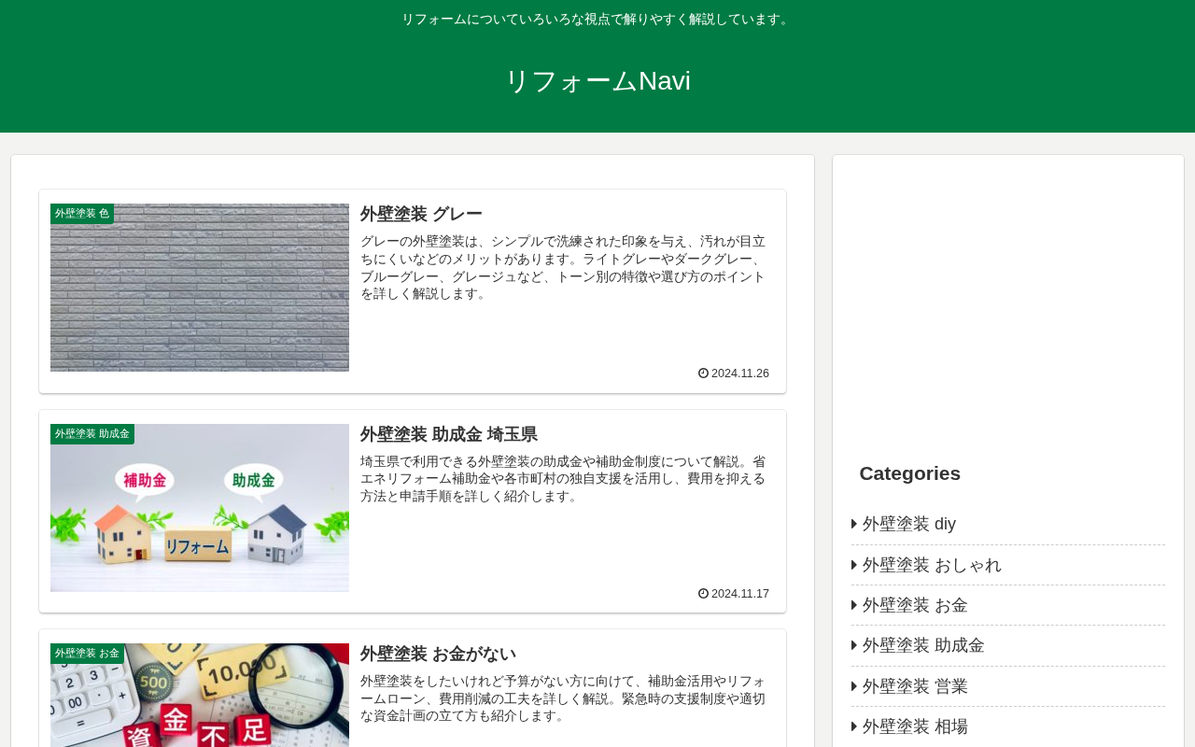Click the grey brick wall thumbnail

[x=200, y=288]
